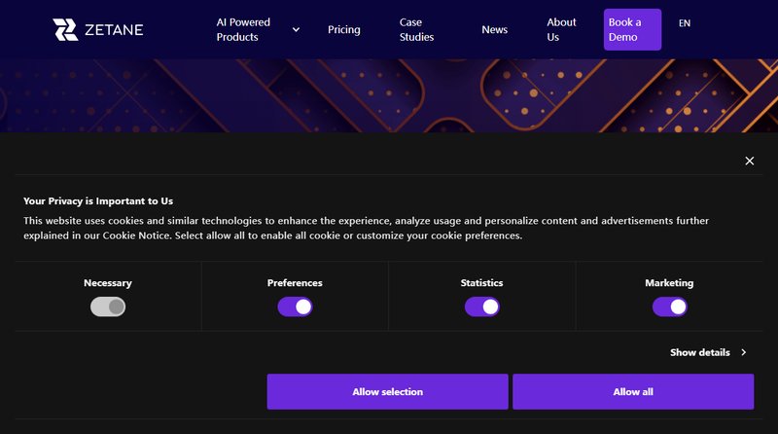Click the Allow selection button
The width and height of the screenshot is (778, 434).
pos(387,391)
